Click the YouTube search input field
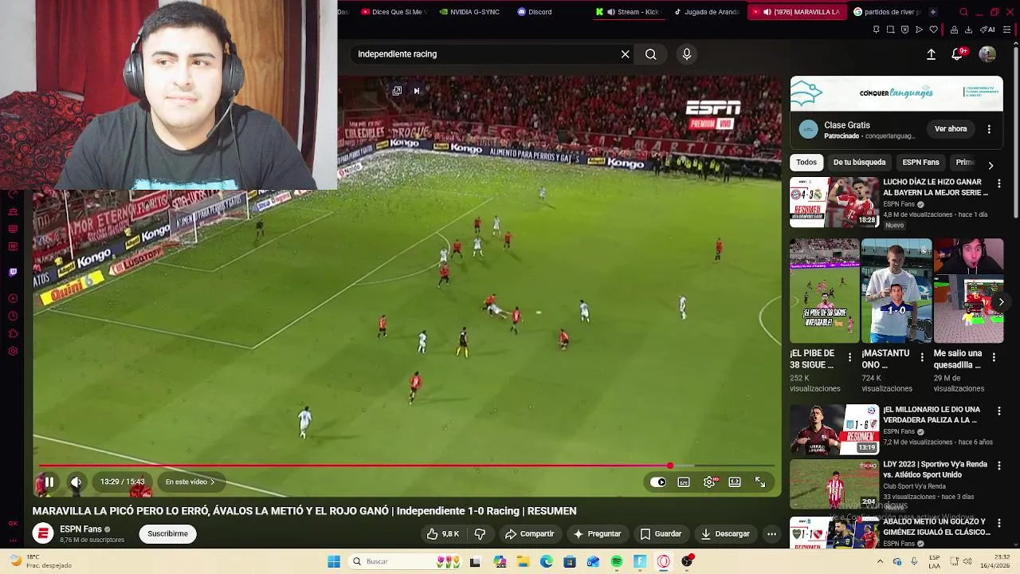The image size is (1020, 574). pyautogui.click(x=484, y=54)
